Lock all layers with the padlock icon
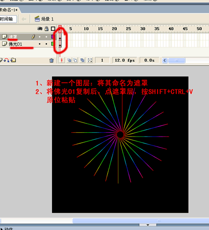 (x=46, y=29)
